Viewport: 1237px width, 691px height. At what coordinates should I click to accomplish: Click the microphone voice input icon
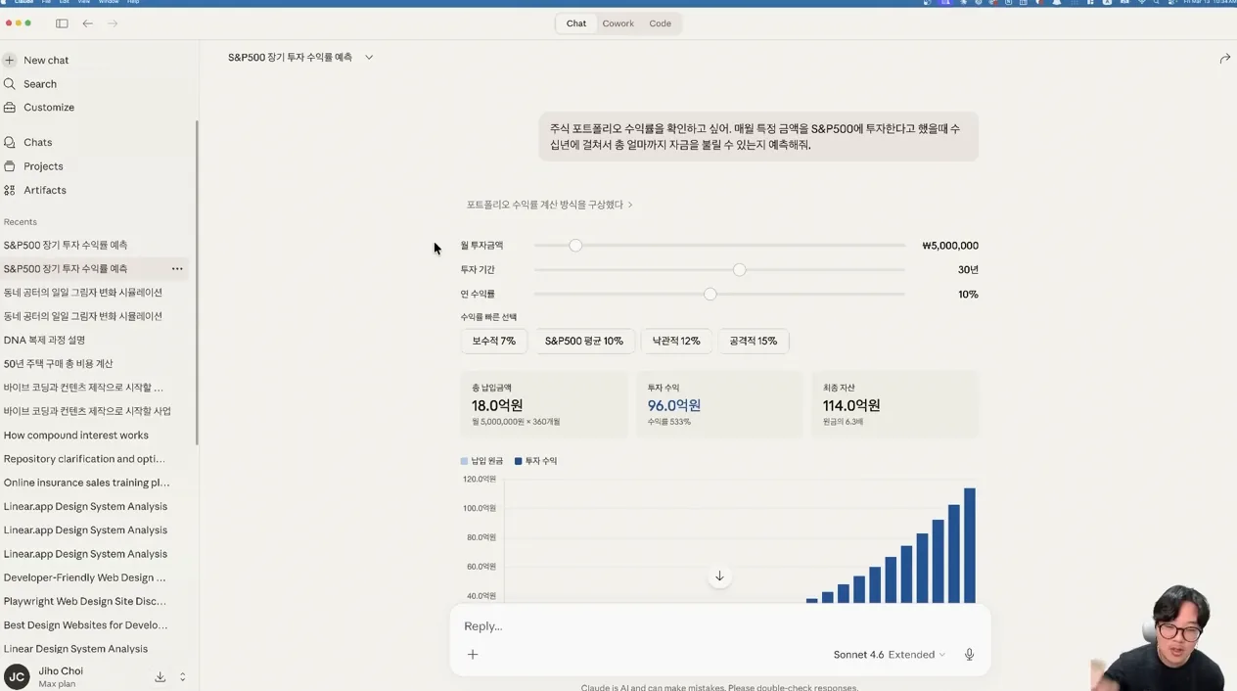pos(969,654)
